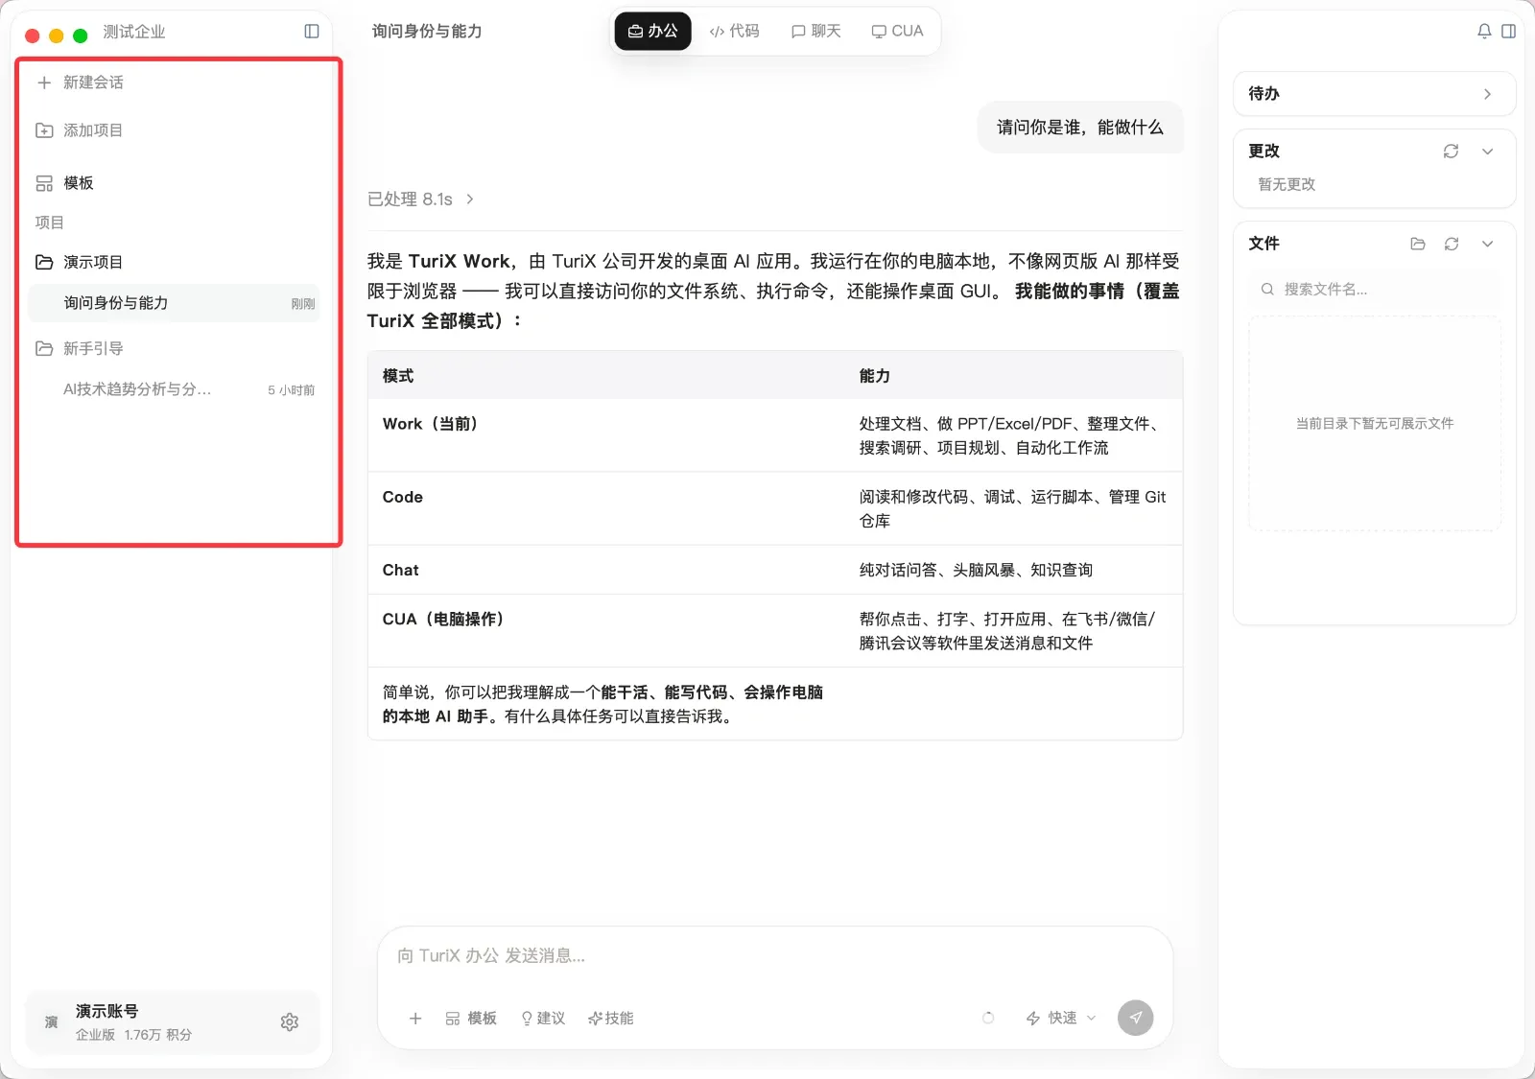Open 建议 lightbulb in composer
The image size is (1535, 1079).
click(543, 1019)
